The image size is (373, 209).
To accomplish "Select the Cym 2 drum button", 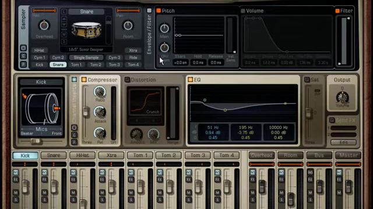I will [58, 57].
